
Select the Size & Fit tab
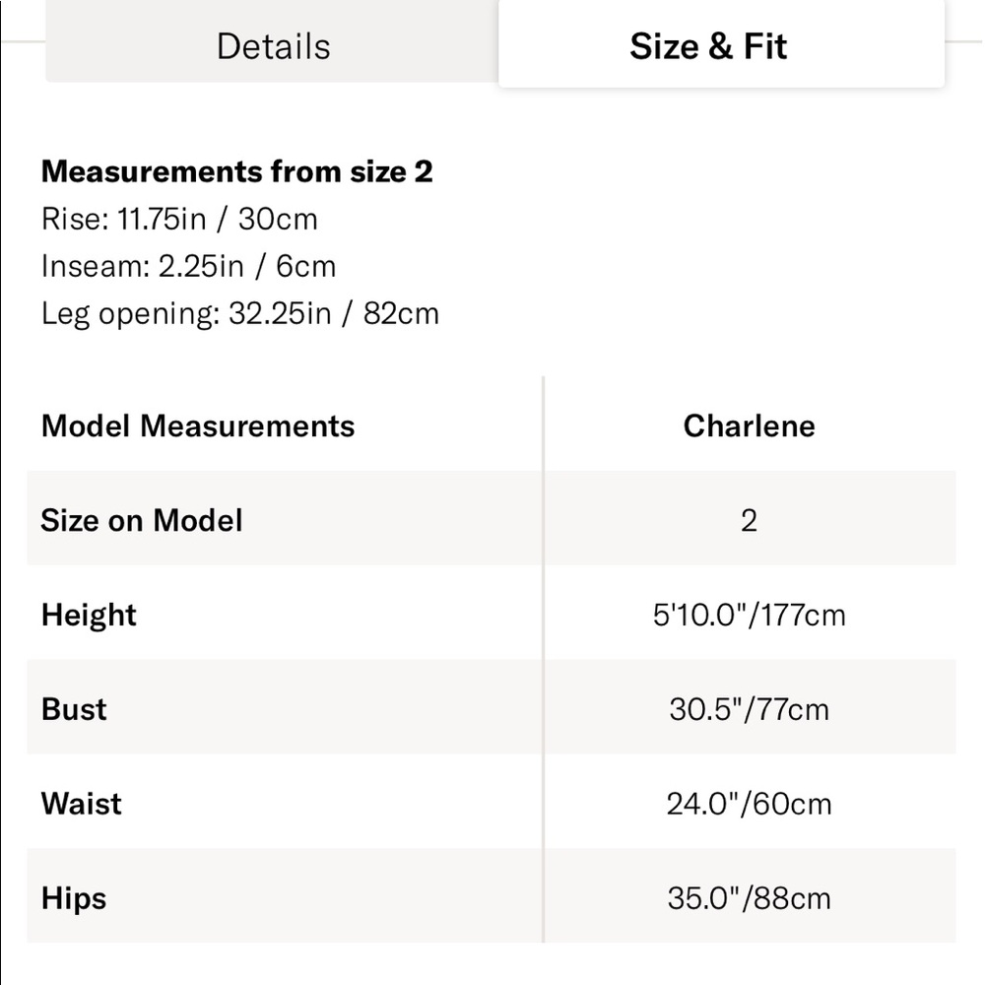coord(721,42)
